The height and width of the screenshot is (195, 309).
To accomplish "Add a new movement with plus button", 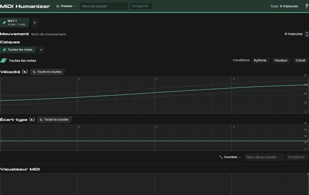I will pos(35,23).
